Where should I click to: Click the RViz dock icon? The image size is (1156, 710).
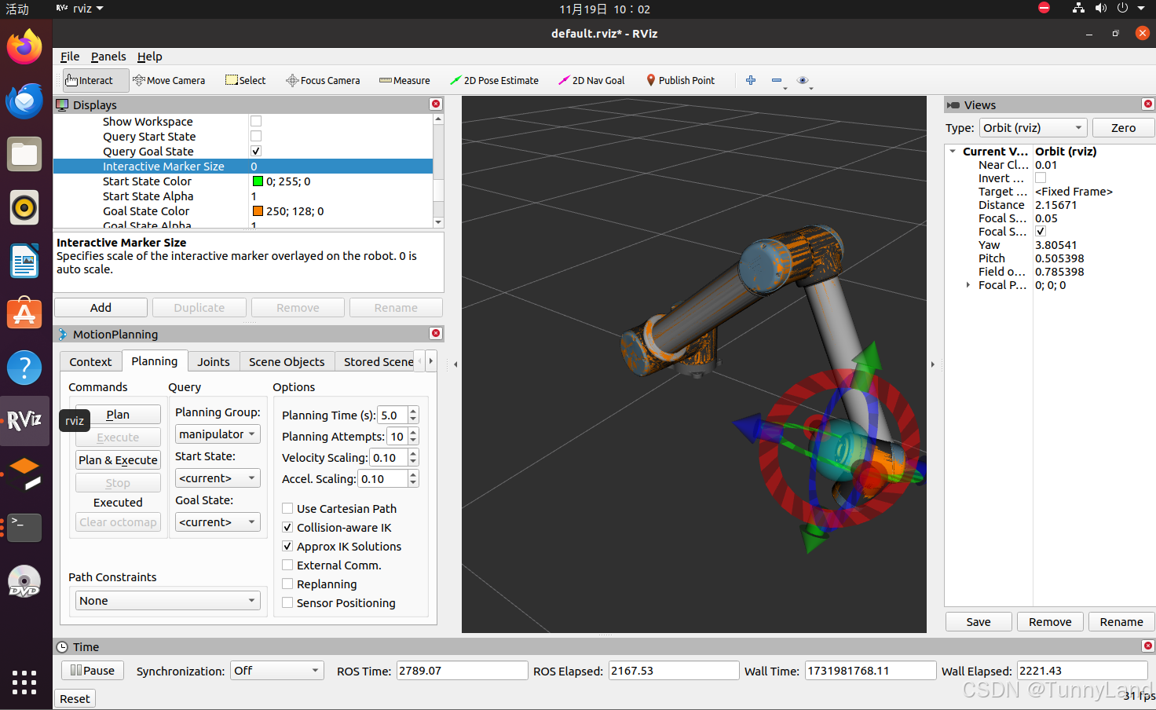(x=24, y=420)
